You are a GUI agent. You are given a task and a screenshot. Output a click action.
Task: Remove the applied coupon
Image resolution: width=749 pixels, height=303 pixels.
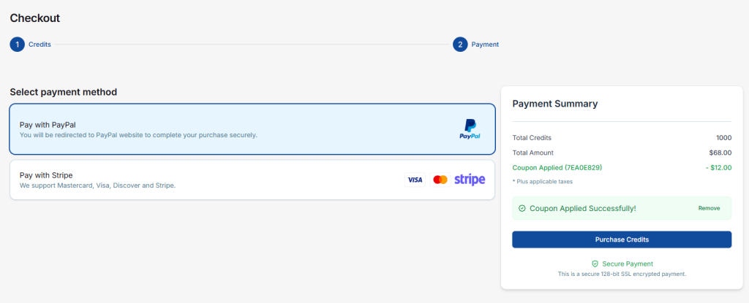(x=709, y=208)
